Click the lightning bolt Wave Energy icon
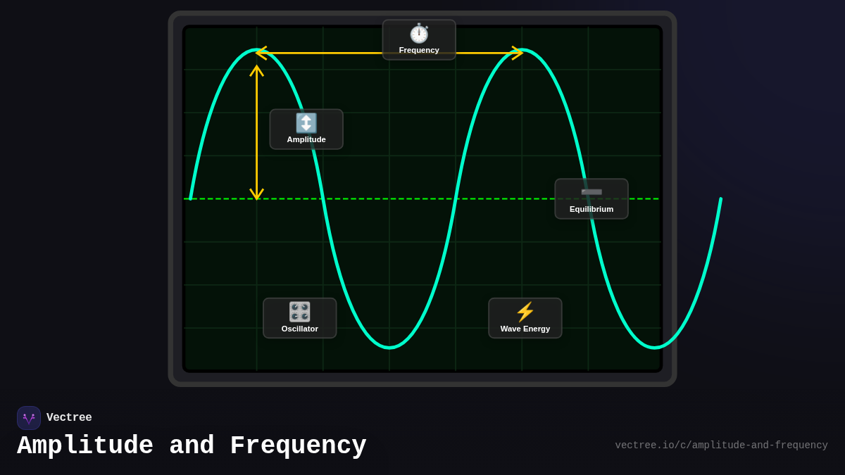Screen dimensions: 845x475 [x=525, y=310]
